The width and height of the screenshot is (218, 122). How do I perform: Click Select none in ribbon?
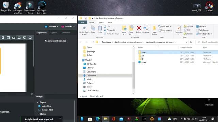click(202, 30)
